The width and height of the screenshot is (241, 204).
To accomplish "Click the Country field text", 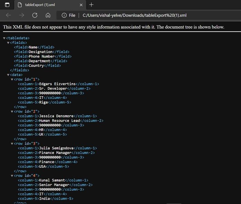I will tap(36, 66).
